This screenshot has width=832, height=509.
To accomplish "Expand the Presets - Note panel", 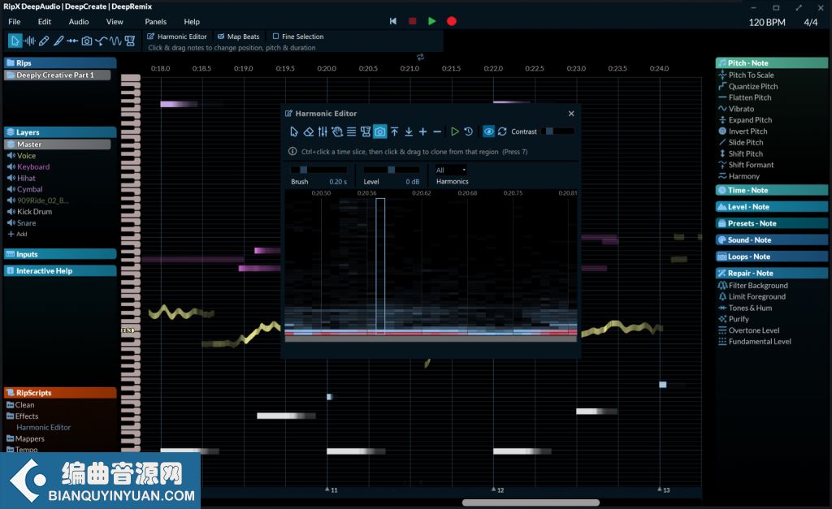I will tap(772, 223).
